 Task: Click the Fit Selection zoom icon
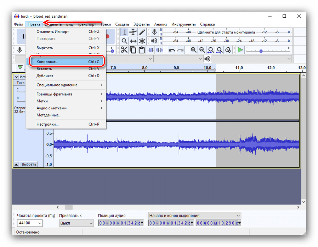[x=211, y=50]
